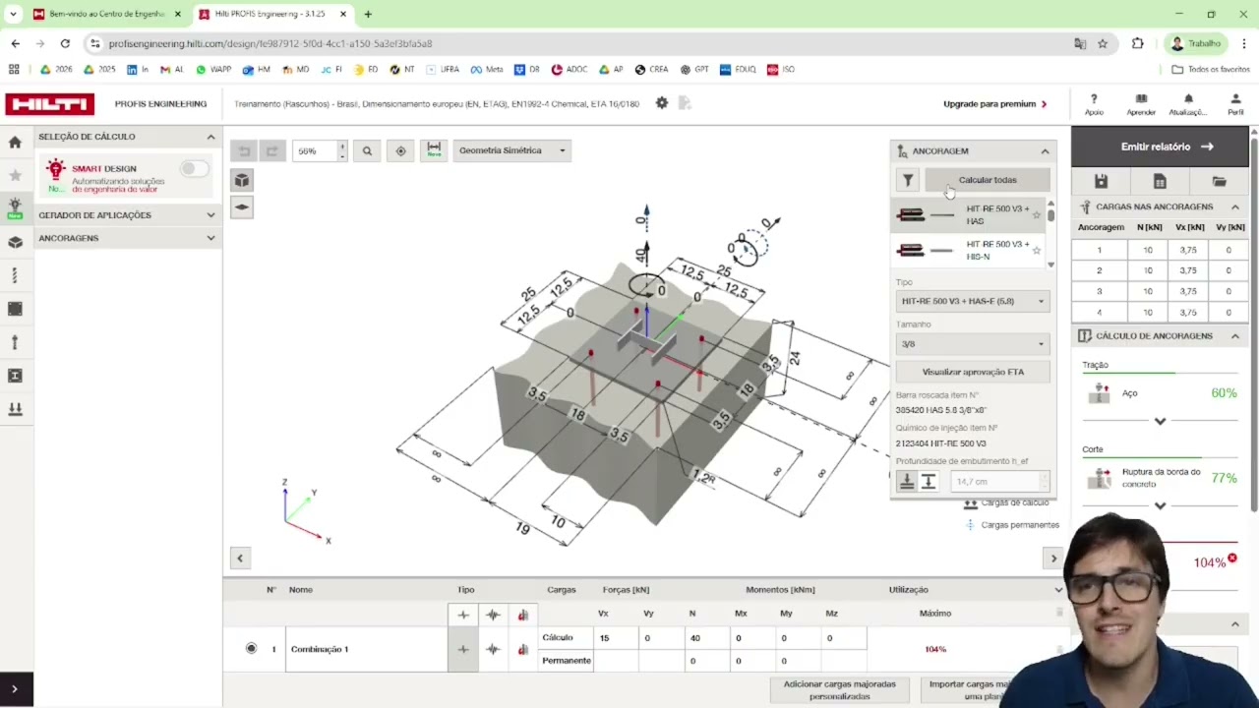Image resolution: width=1259 pixels, height=708 pixels.
Task: Open Todos os favoritos bookmarks folder
Action: tap(1211, 70)
